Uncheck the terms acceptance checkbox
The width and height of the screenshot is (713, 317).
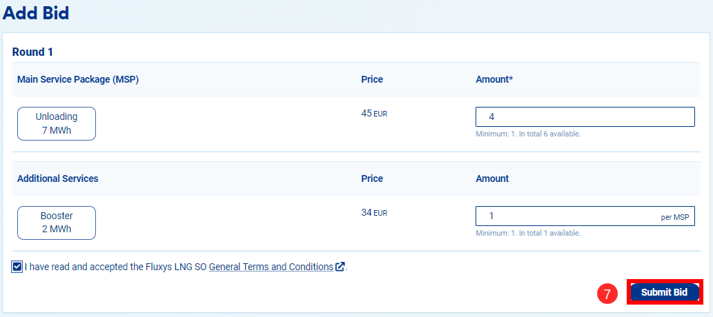tap(17, 267)
